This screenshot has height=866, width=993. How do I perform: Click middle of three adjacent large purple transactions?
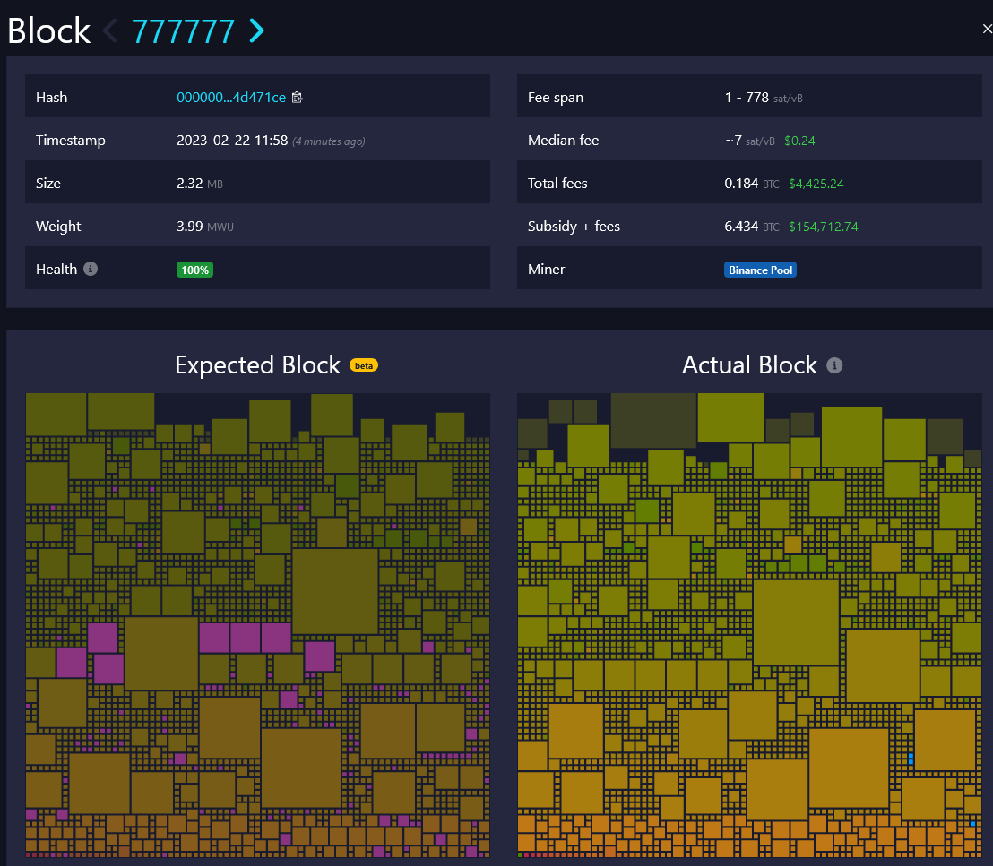pyautogui.click(x=245, y=638)
